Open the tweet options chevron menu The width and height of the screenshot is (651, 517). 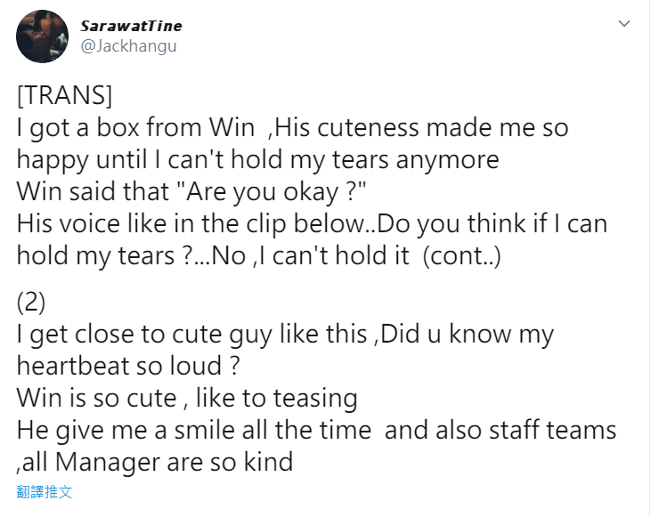pyautogui.click(x=624, y=24)
